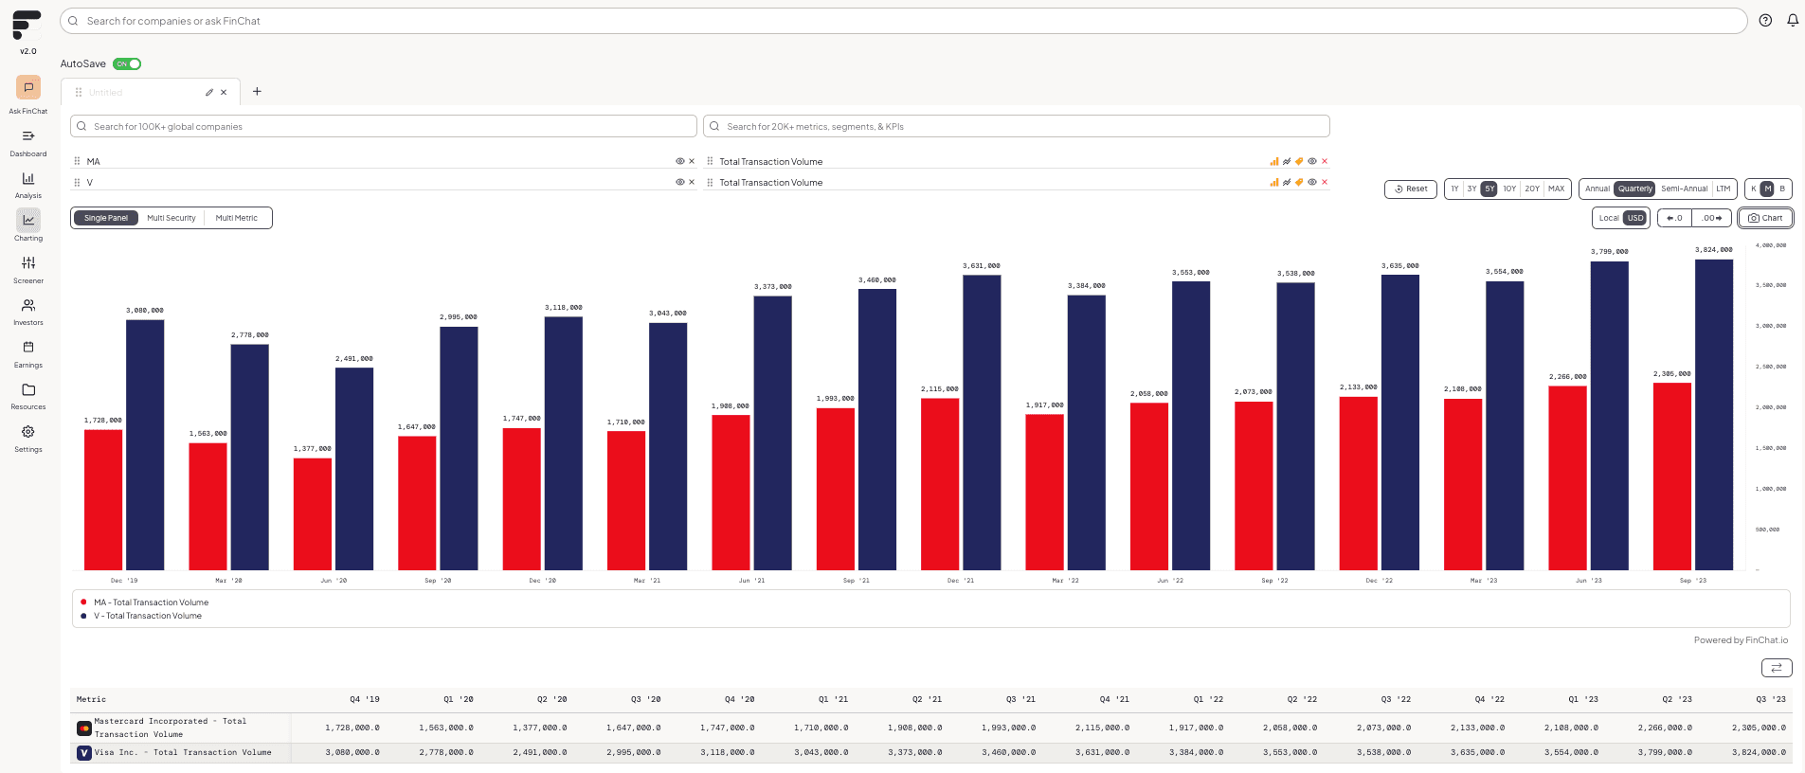Click the line style icon on the second metric row
This screenshot has height=773, width=1805.
click(1287, 182)
